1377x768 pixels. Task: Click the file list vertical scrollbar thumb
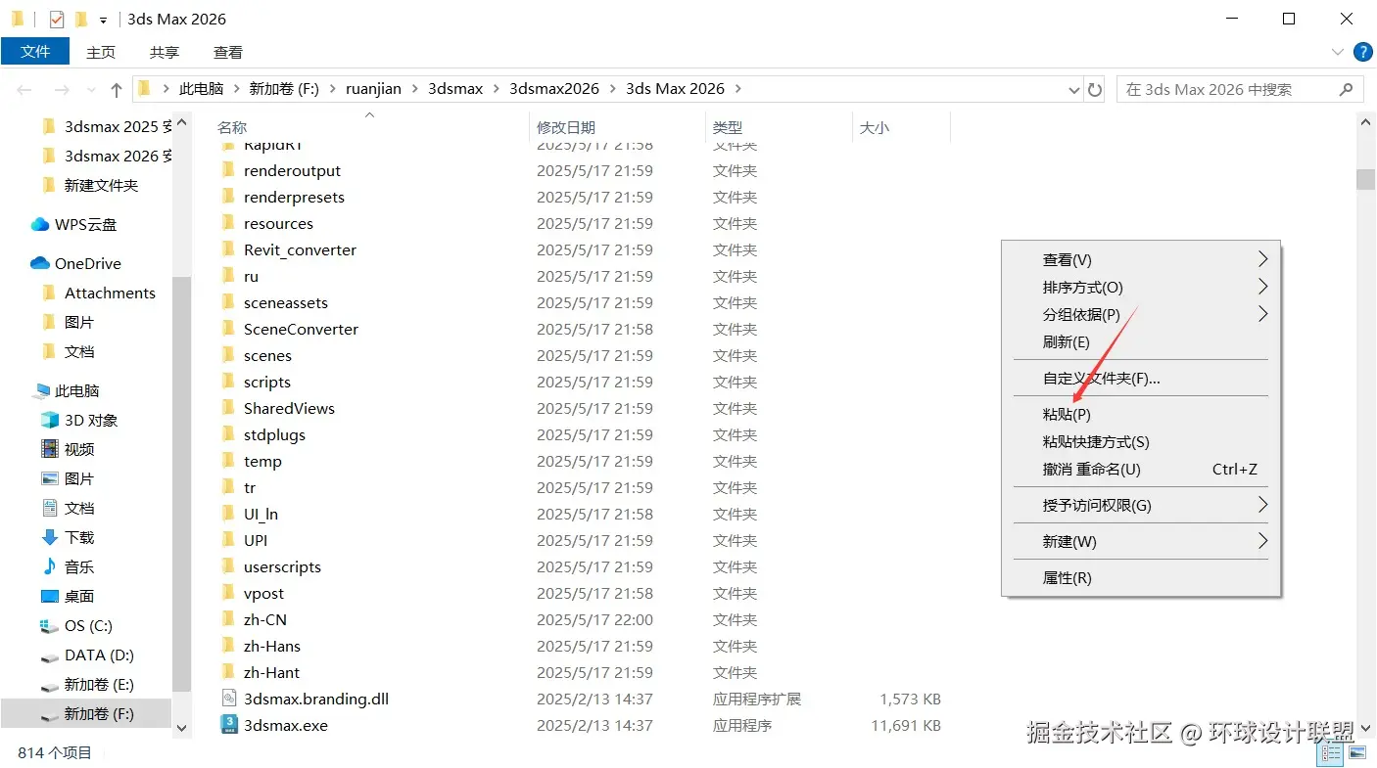tap(1365, 179)
